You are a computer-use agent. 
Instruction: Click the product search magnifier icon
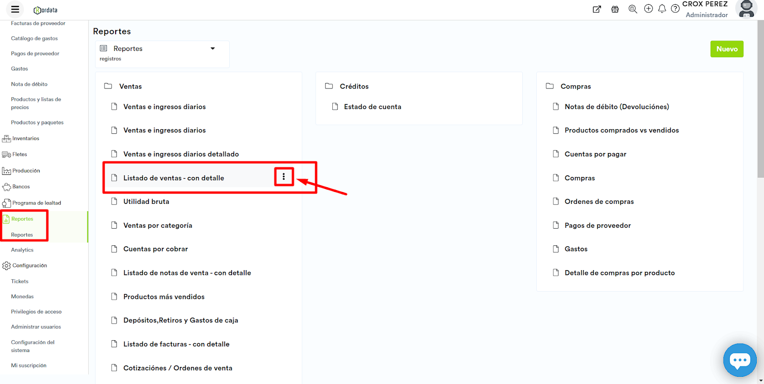(x=633, y=9)
